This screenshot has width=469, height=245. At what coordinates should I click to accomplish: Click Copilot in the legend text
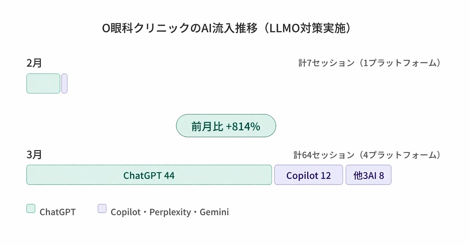point(126,212)
